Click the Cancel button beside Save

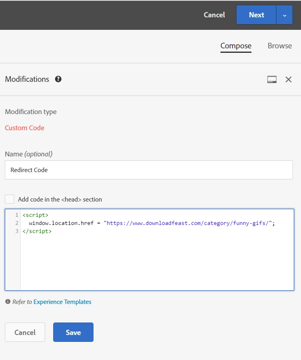tap(25, 332)
